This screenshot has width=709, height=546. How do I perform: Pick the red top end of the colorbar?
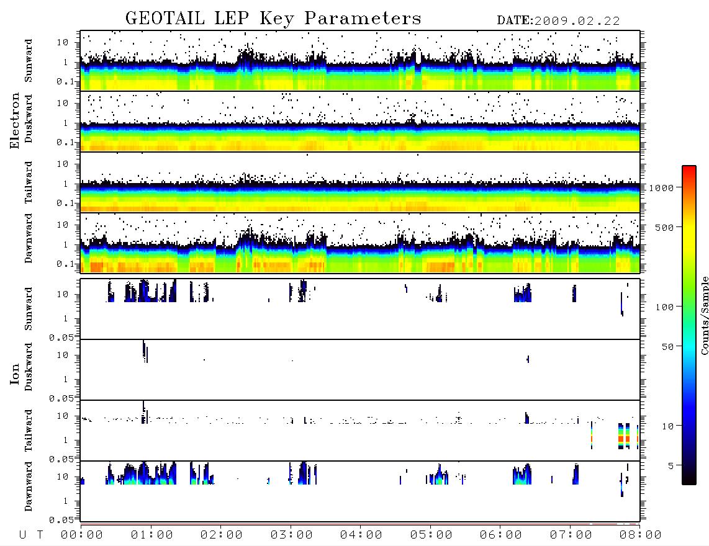coord(689,169)
